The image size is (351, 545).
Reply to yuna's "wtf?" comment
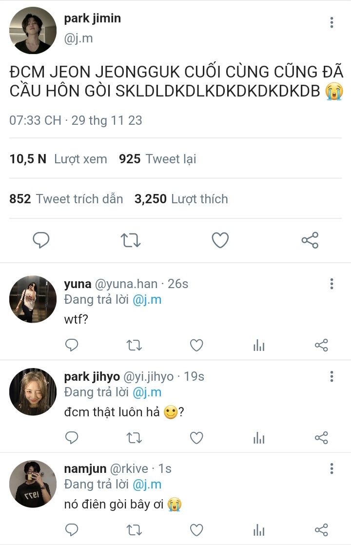tap(72, 346)
